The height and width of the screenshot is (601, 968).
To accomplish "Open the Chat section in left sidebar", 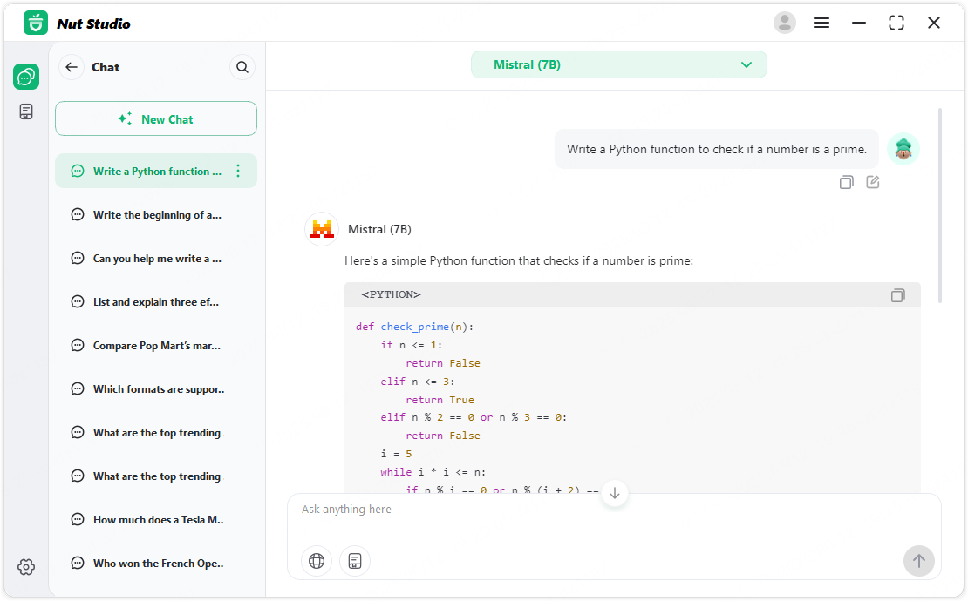I will pos(26,77).
